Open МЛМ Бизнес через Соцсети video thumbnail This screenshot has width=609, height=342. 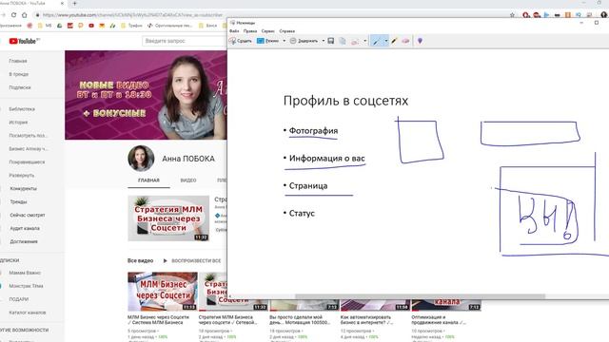pos(163,292)
